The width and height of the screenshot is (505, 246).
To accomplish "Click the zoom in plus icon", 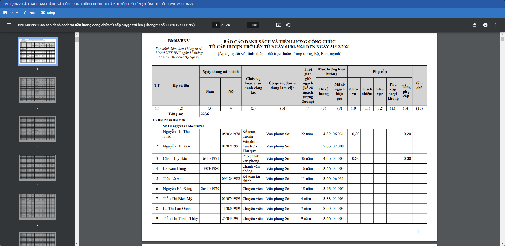I will [265, 25].
